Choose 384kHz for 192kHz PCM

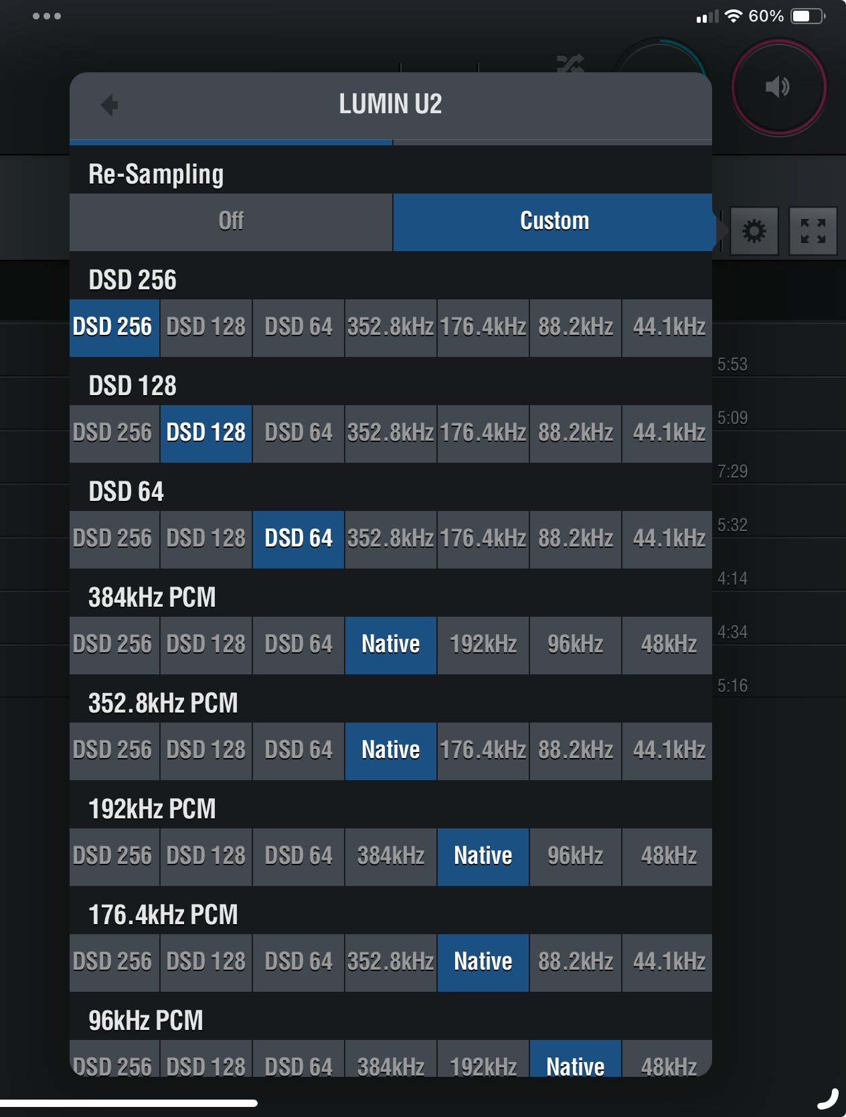(391, 857)
